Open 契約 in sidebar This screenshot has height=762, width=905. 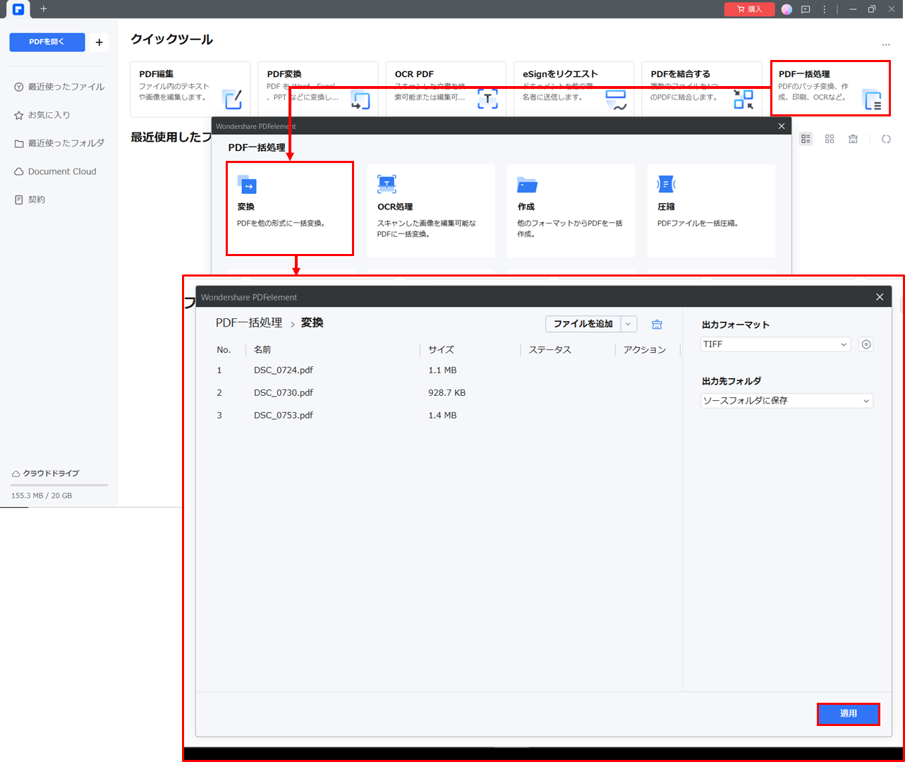pos(30,200)
